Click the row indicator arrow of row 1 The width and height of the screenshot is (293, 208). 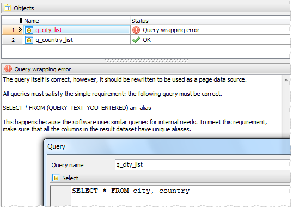coord(20,30)
